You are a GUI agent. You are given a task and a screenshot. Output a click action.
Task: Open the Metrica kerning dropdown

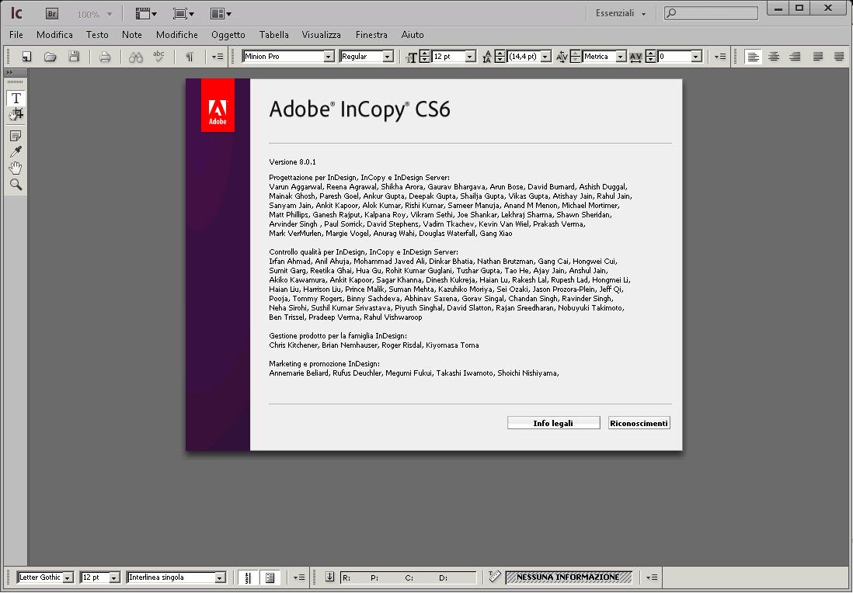click(x=620, y=57)
